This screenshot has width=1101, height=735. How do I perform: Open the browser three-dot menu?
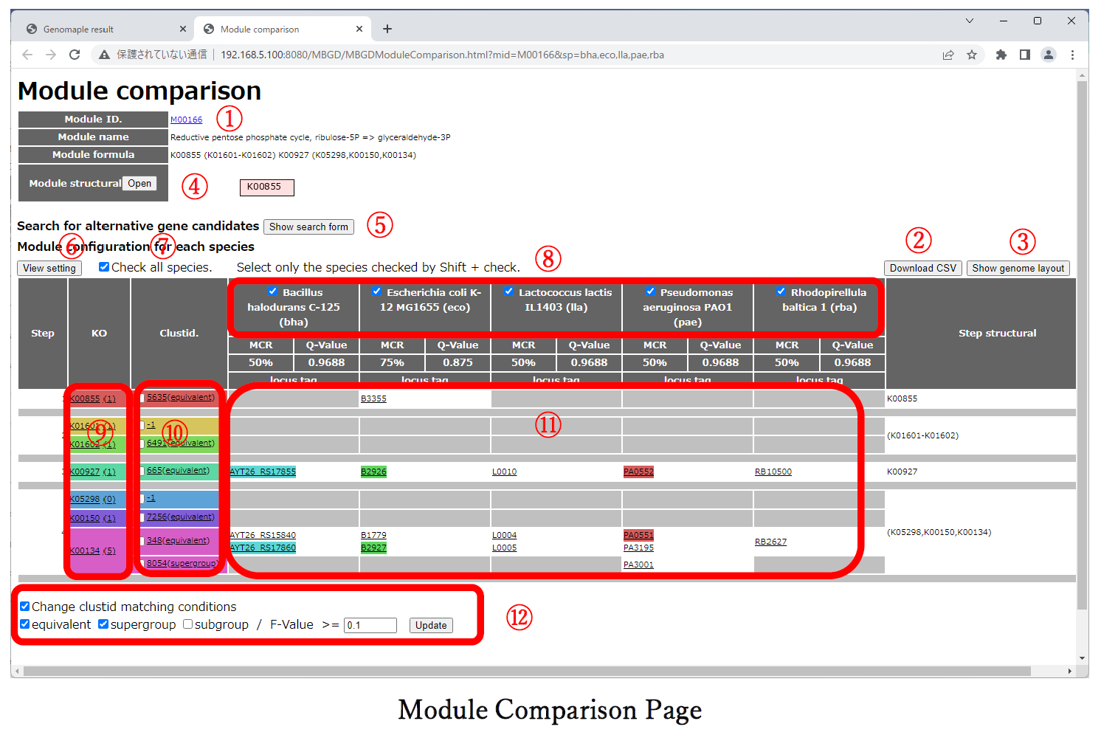coord(1072,55)
